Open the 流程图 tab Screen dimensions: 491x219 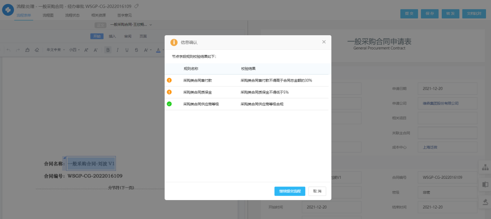48,15
